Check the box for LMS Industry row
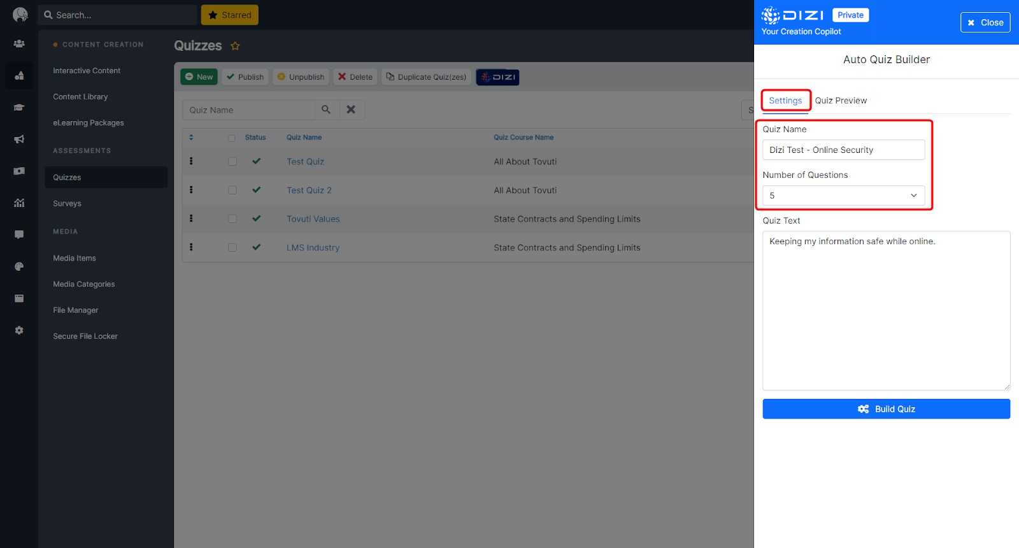 232,247
